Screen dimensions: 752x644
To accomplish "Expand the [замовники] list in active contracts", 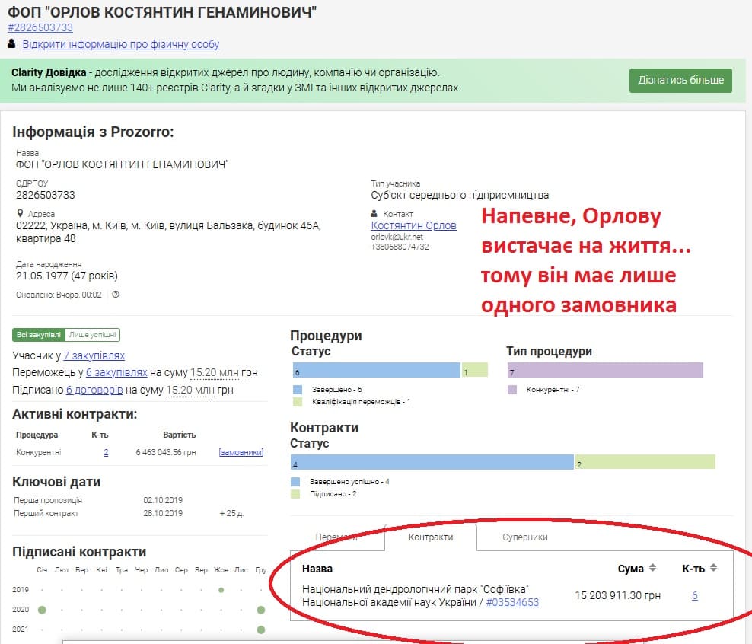I will point(241,452).
